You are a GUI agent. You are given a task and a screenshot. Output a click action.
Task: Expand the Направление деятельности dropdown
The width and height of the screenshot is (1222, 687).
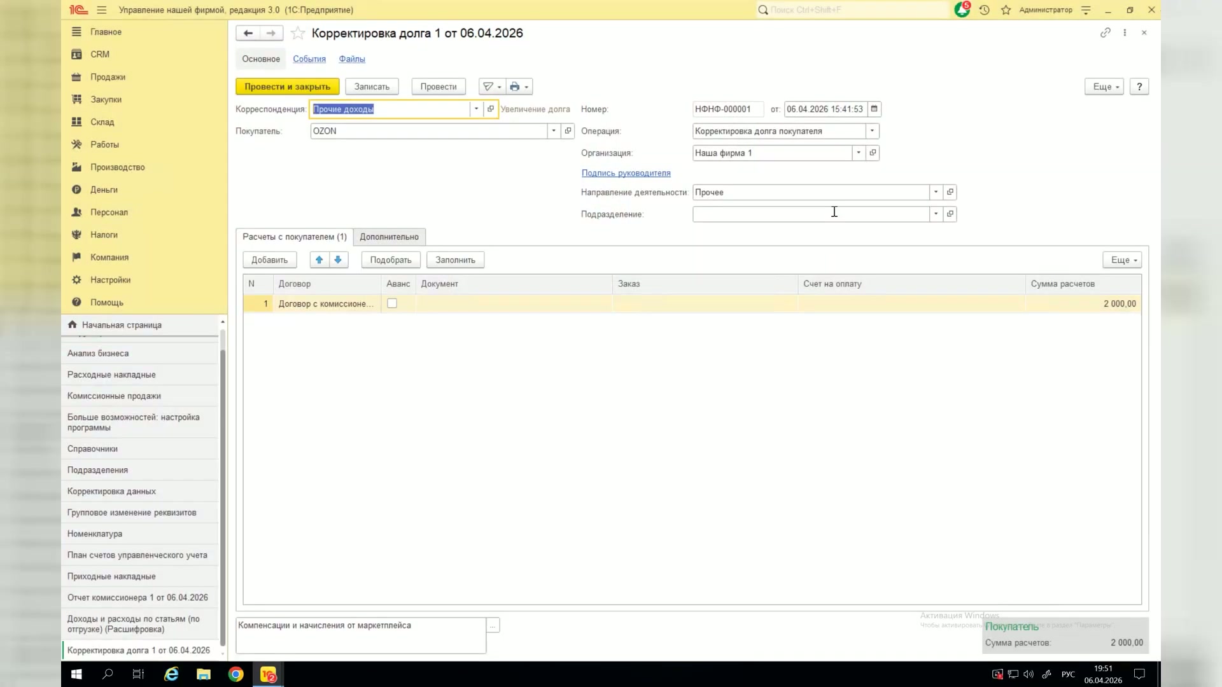point(936,192)
